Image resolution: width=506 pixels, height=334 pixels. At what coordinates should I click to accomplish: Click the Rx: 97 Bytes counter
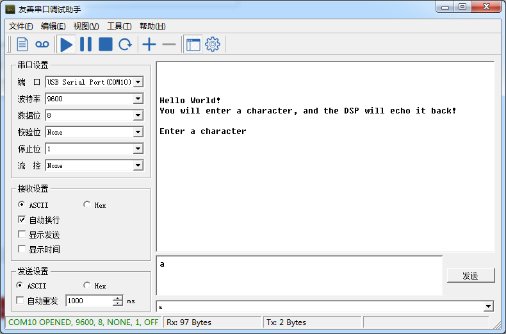(189, 322)
